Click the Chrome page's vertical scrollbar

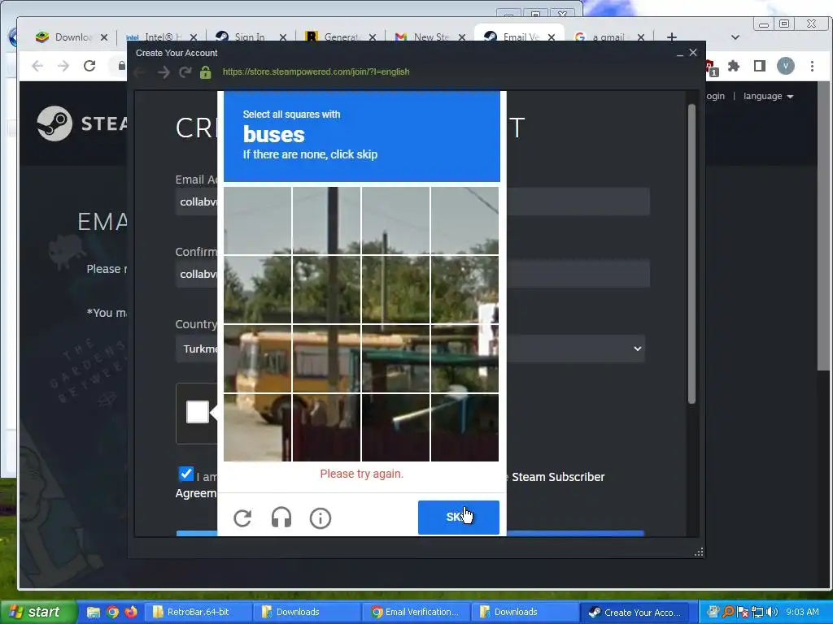click(823, 226)
